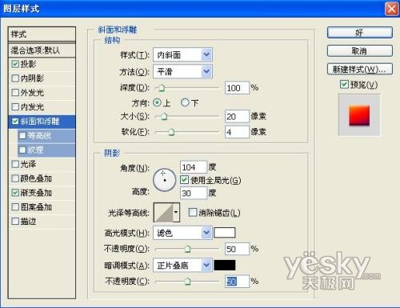Toggle the 预览 preview checkbox
The width and height of the screenshot is (400, 308).
(344, 85)
